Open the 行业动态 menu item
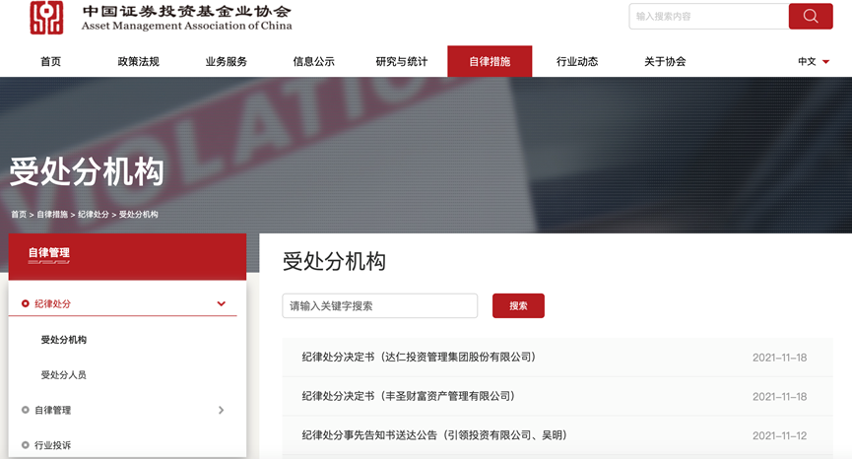The image size is (852, 459). [x=577, y=61]
